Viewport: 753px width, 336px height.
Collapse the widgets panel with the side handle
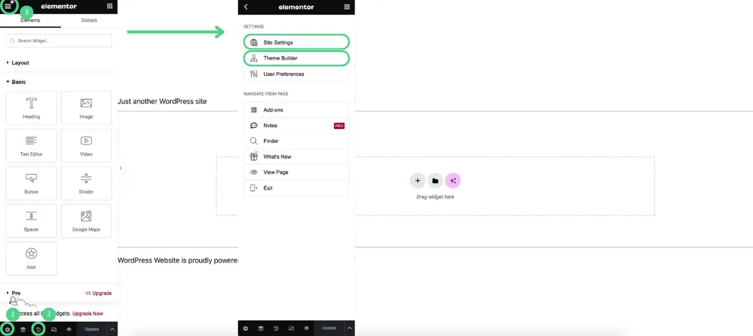120,168
